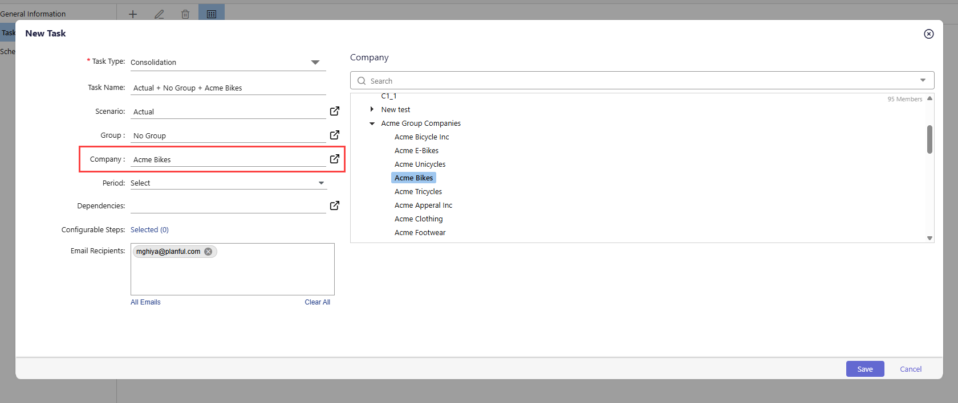Select Acme E-Bikes company
958x403 pixels.
(417, 151)
